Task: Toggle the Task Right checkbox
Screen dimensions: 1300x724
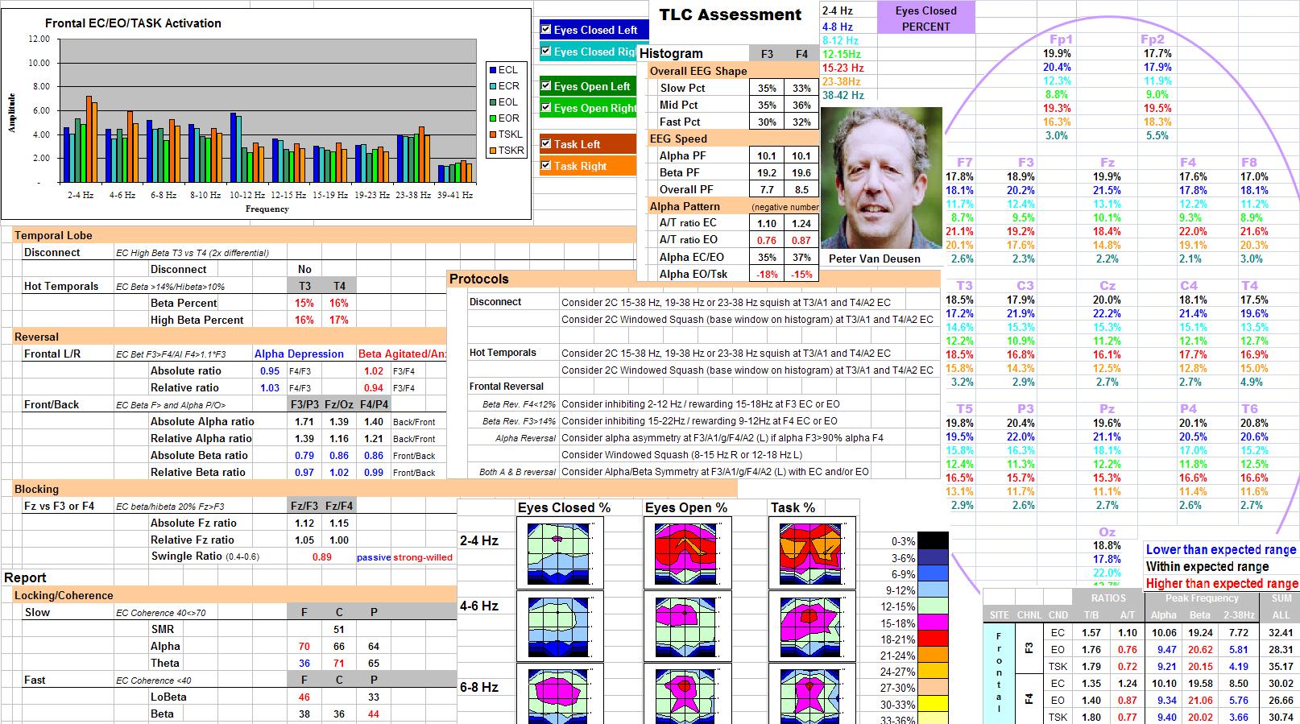Action: (x=546, y=166)
